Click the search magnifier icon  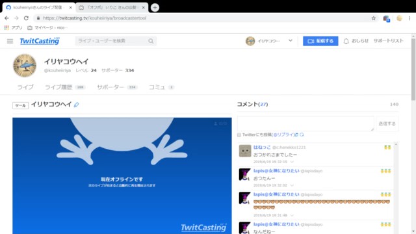[x=151, y=41]
